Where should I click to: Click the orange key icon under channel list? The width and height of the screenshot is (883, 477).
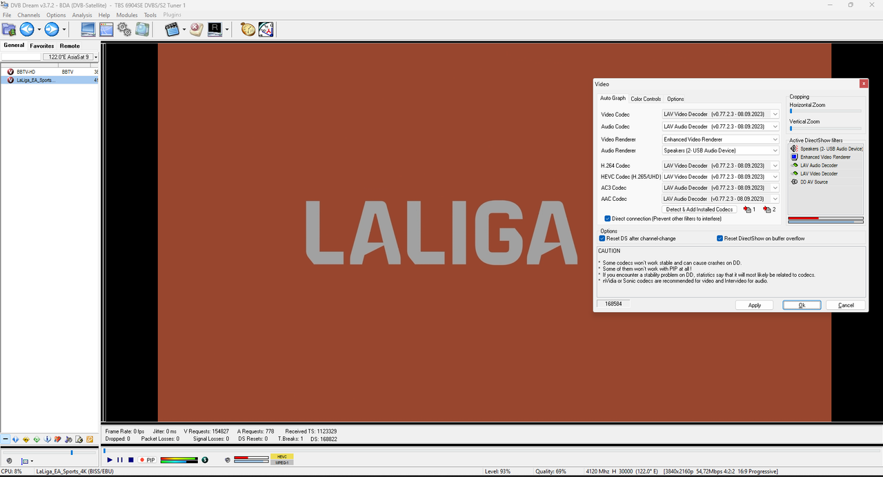[x=90, y=439]
